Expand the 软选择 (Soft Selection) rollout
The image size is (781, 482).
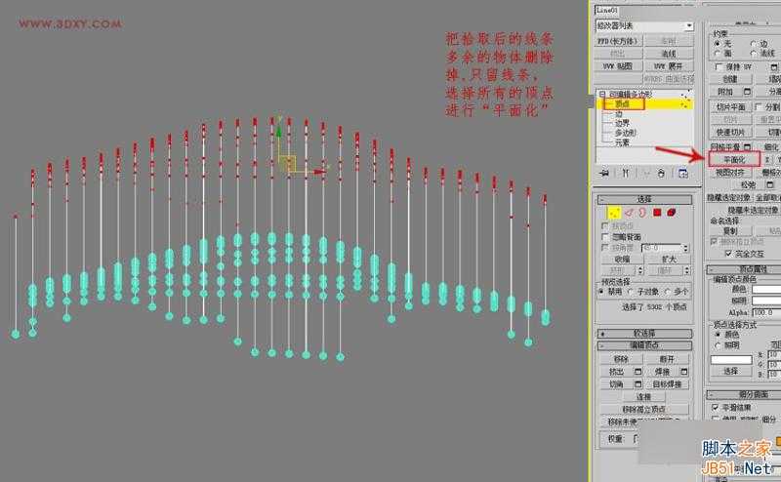click(644, 333)
